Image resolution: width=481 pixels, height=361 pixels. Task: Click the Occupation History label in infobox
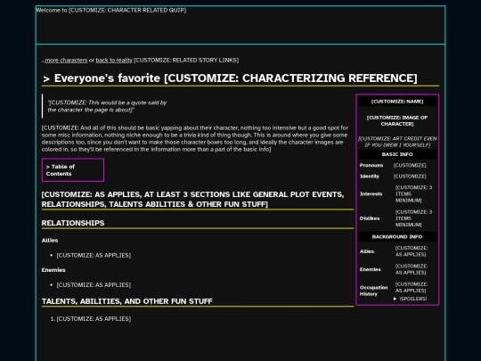click(373, 291)
